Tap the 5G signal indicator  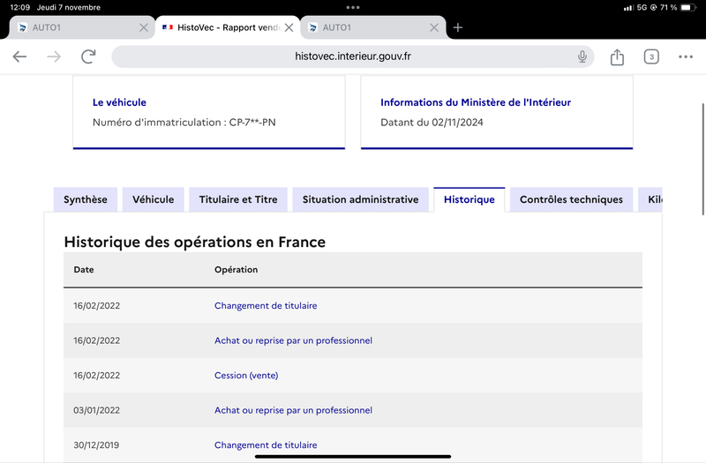pos(642,7)
